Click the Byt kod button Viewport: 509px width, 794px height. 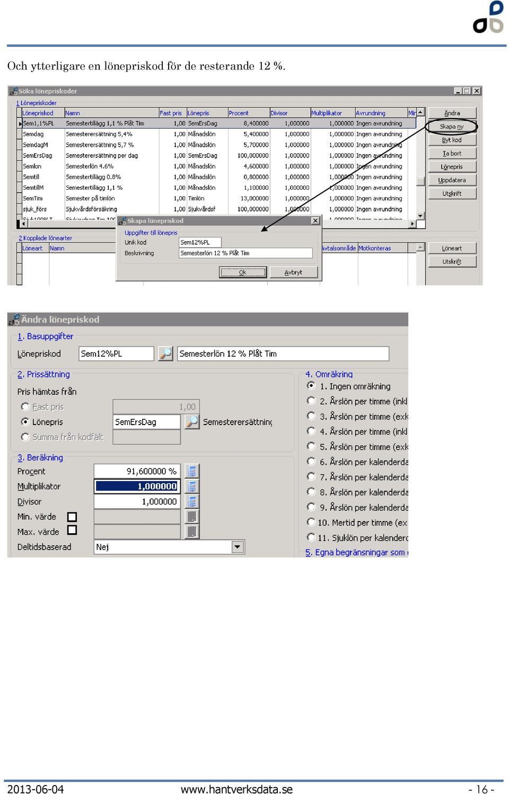tap(452, 140)
